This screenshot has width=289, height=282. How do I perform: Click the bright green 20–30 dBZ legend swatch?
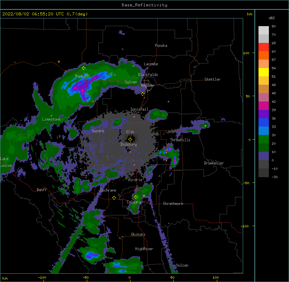[264, 139]
